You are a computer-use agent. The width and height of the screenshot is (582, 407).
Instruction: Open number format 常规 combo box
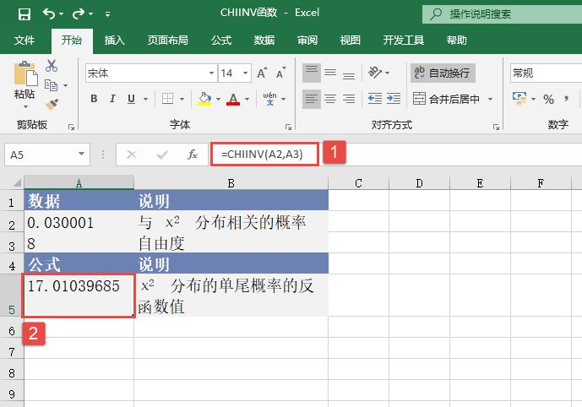[x=546, y=73]
